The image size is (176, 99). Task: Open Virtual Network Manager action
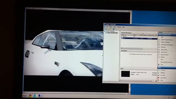[x=167, y=45]
